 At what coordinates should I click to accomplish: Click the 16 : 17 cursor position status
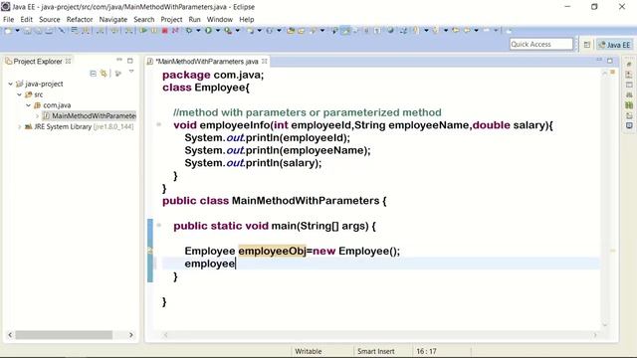pos(426,351)
